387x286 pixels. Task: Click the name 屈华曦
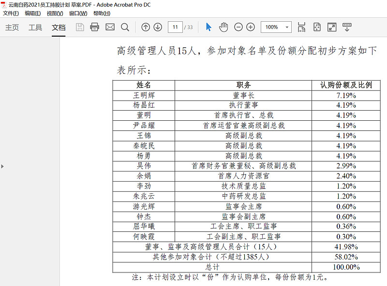tap(144, 226)
